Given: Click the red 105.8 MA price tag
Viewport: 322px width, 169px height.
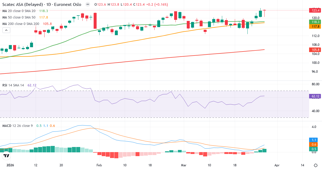Looking at the screenshot, I should click(x=315, y=50).
